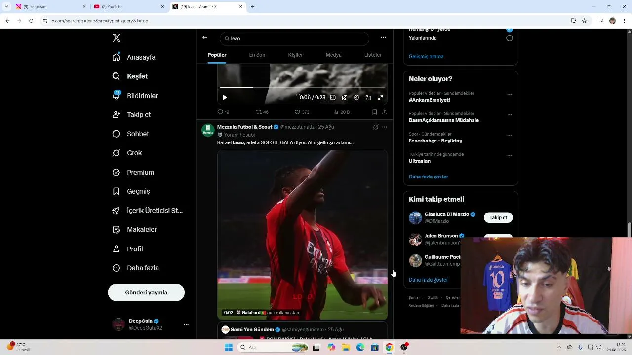
Task: Open Keşfet explore page
Action: coord(130,76)
